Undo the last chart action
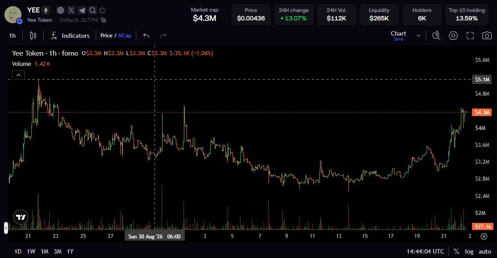Viewport: 497px width, 258px height. (146, 36)
